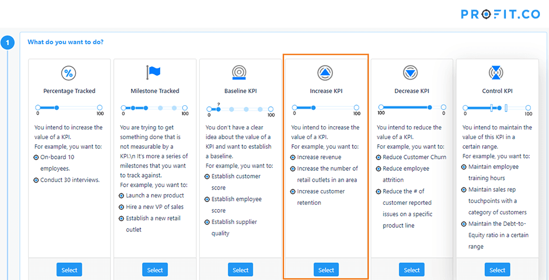This screenshot has width=549, height=280.
Task: Click the Decrease KPI slider
Action: tap(412, 107)
